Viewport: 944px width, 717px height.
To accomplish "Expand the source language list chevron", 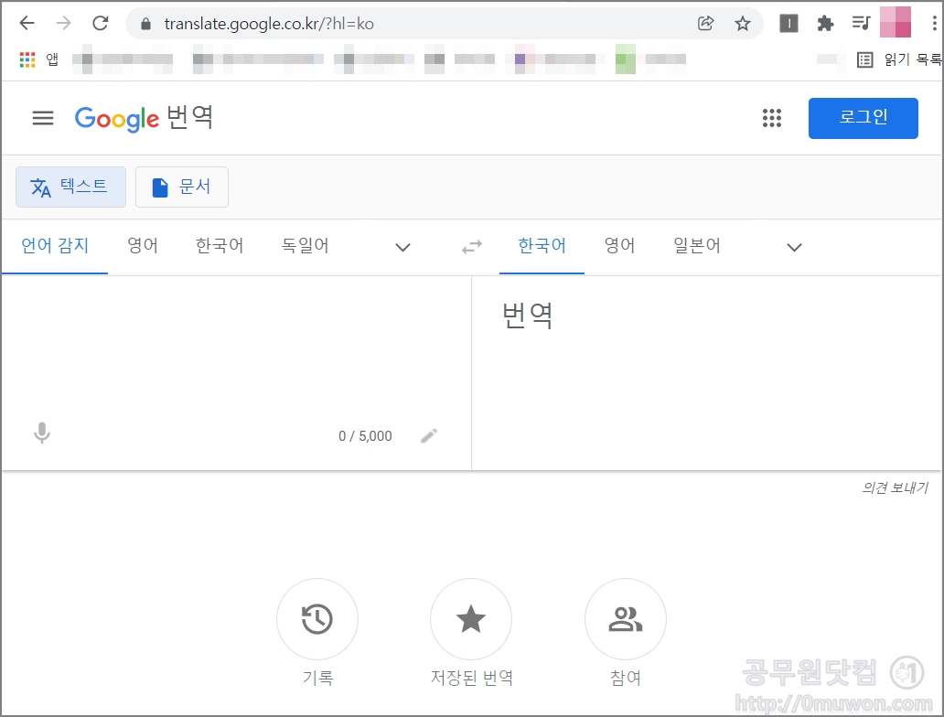I will coord(402,247).
